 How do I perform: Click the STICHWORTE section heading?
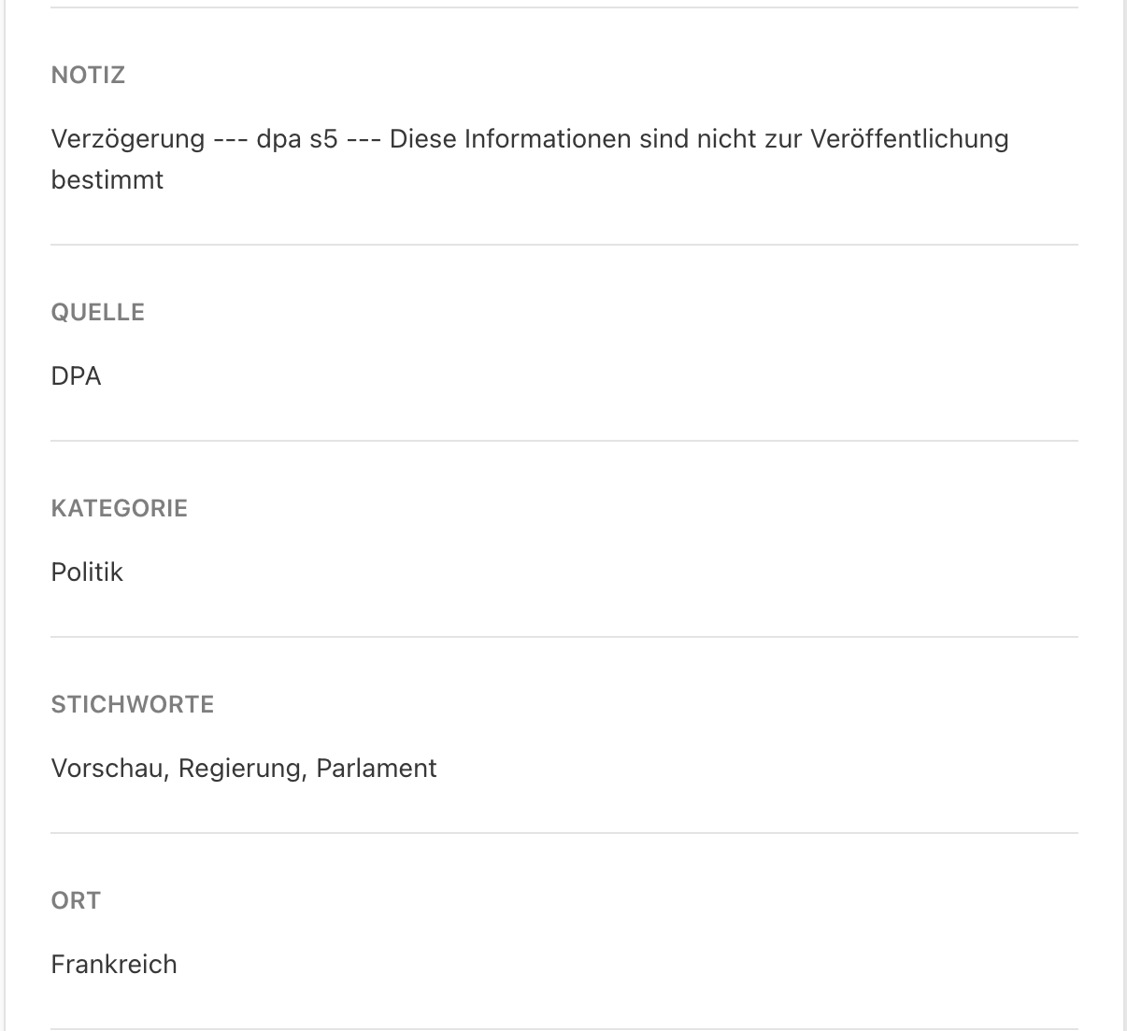coord(132,704)
